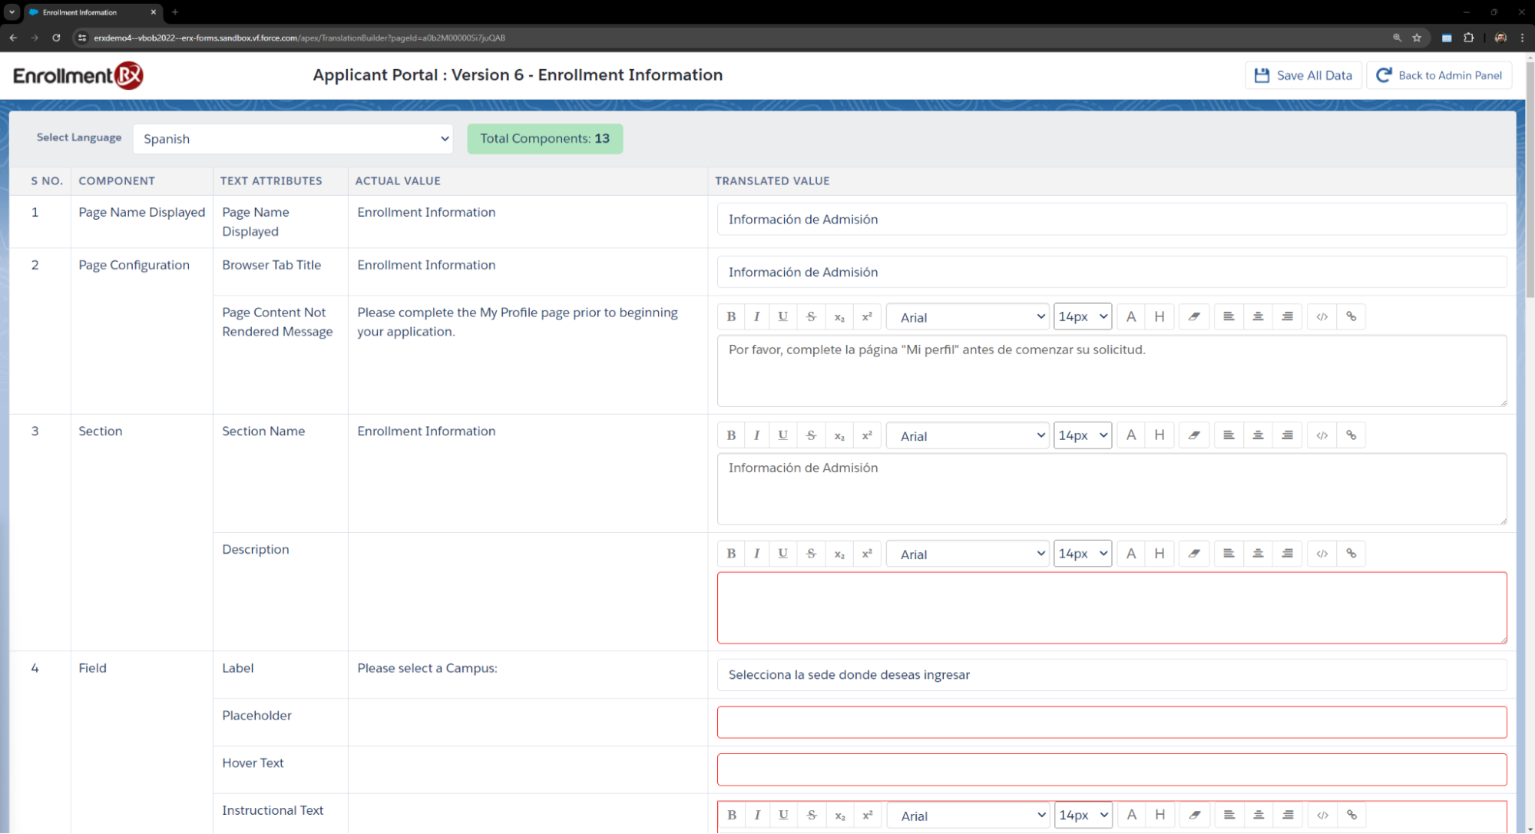Click superscript in Description editor toolbar
Viewport: 1535px width, 834px height.
click(x=867, y=554)
